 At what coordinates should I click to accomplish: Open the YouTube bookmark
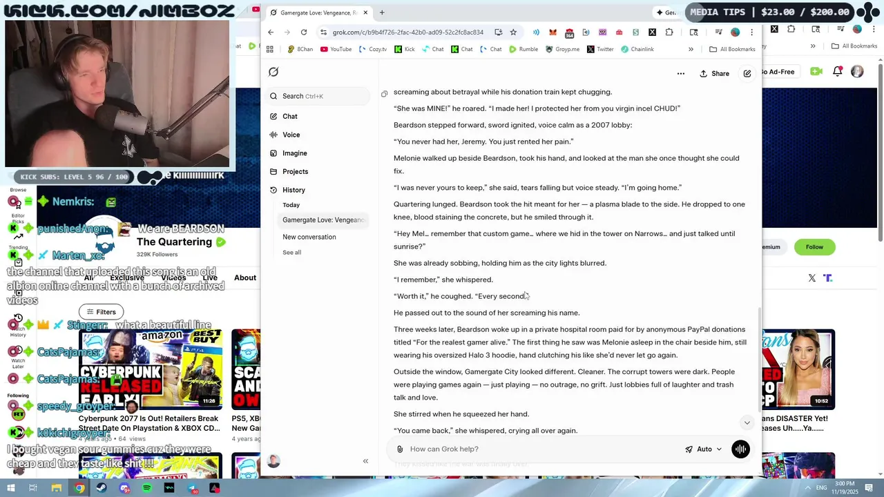[x=336, y=49]
